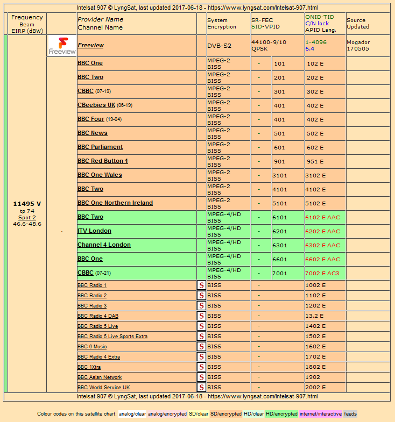Select the tp 74 transponder text
395x422 pixels.
(x=27, y=211)
